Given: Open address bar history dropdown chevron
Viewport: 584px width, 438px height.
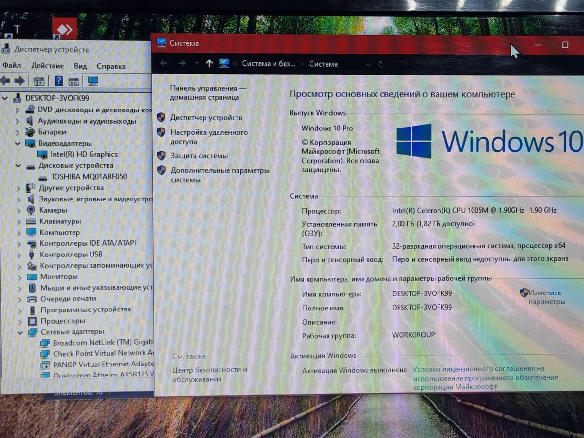Looking at the screenshot, I should pyautogui.click(x=368, y=64).
